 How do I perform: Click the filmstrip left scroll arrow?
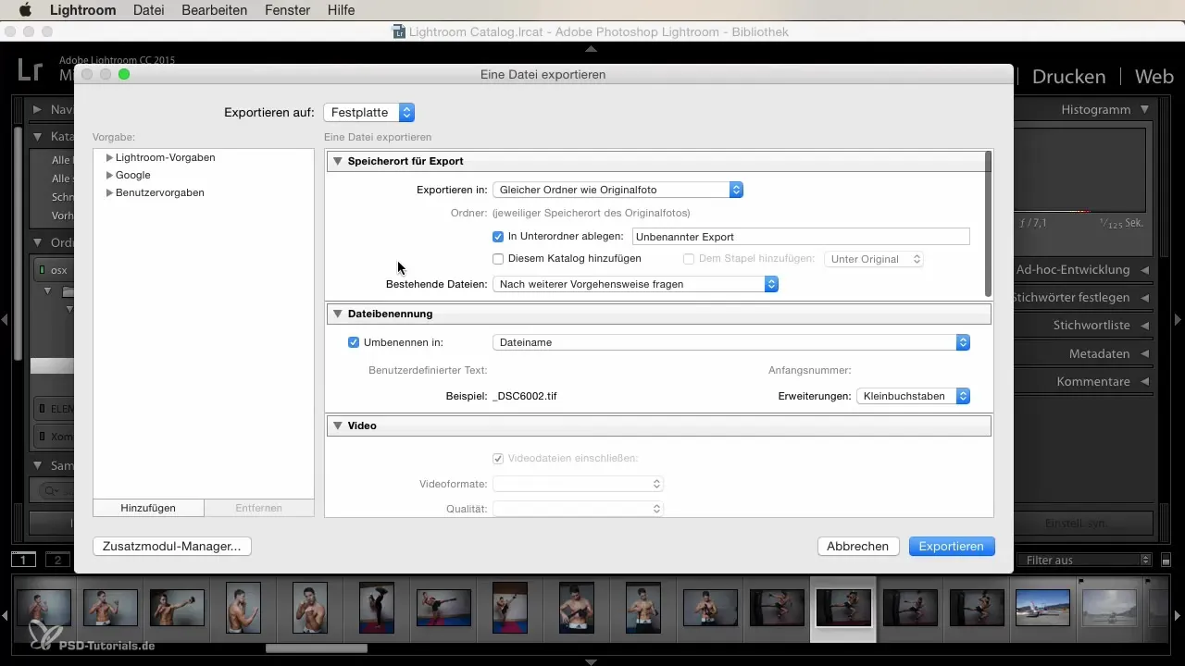6,615
